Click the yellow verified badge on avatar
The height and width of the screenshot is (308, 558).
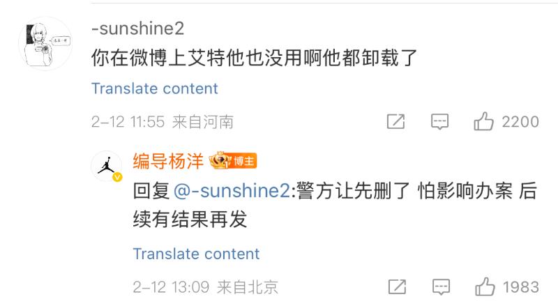pos(117,178)
